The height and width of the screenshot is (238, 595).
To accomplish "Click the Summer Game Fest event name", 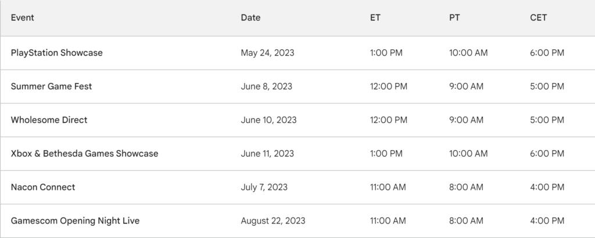I will 51,86.
